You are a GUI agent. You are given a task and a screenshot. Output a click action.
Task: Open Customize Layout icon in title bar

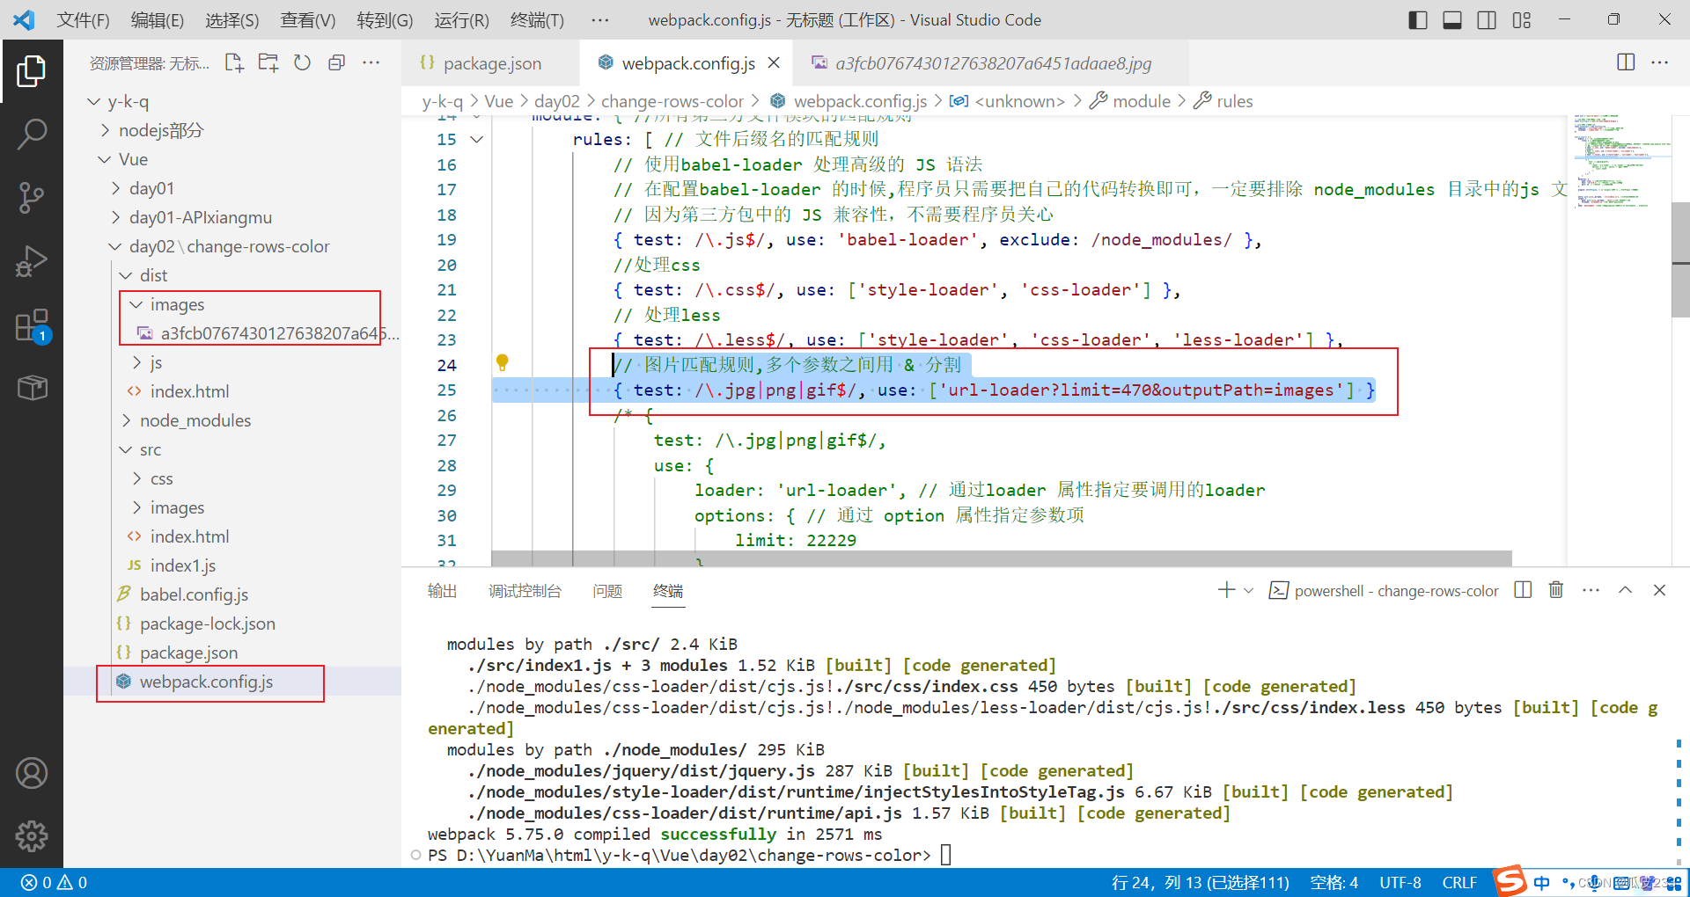(x=1522, y=19)
